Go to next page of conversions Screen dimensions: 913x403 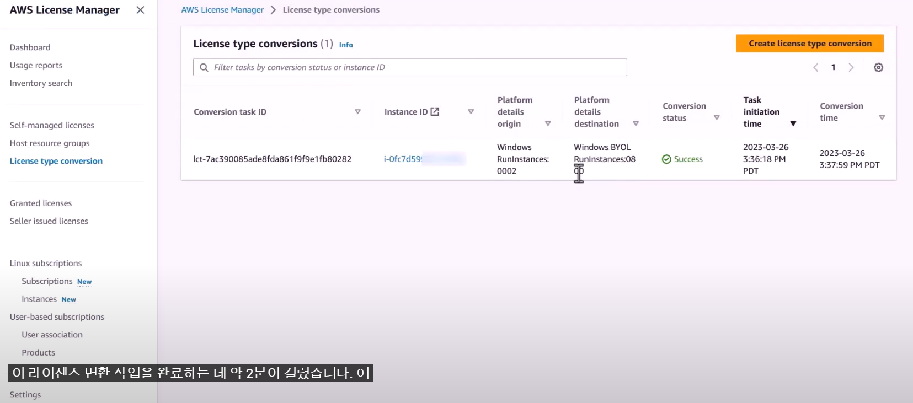click(851, 67)
